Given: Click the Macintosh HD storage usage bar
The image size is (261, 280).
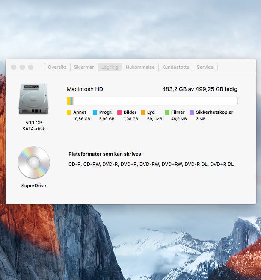Looking at the screenshot, I should [152, 101].
